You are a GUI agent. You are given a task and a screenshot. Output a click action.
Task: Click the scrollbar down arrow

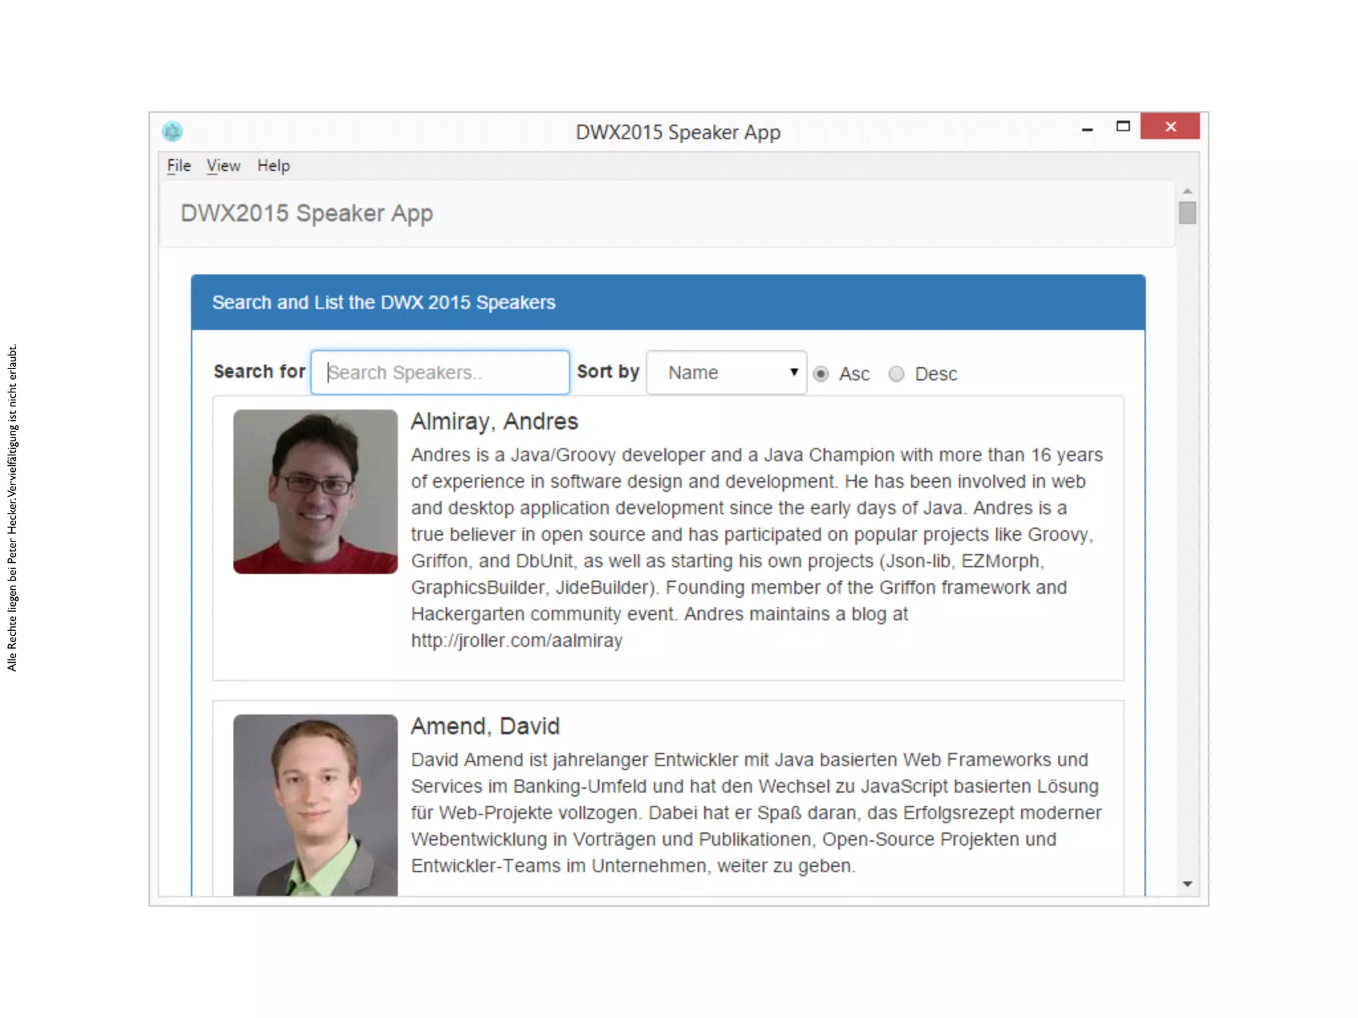click(1187, 884)
